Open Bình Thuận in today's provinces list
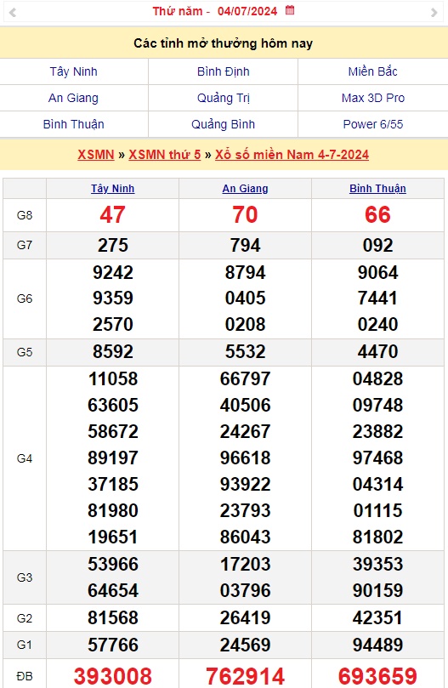 (73, 124)
